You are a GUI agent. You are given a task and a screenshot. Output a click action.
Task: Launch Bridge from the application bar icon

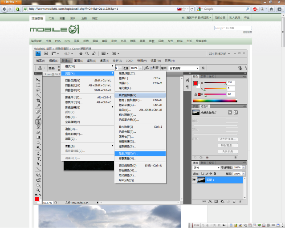tap(46, 53)
